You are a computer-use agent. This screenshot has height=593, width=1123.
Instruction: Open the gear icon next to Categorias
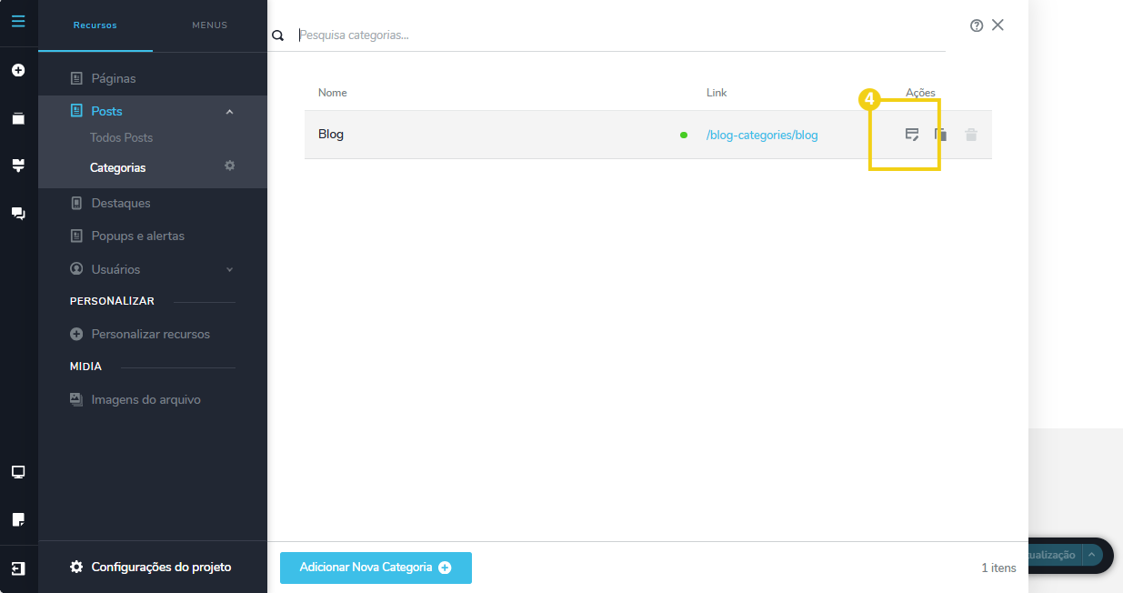(229, 166)
